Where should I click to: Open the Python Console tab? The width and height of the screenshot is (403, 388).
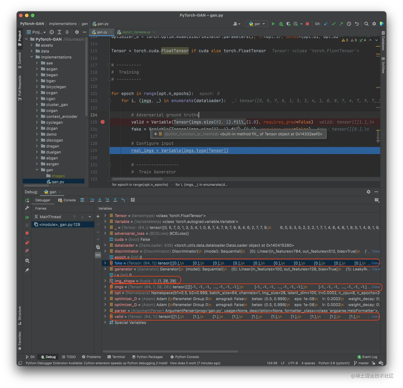coord(184,357)
